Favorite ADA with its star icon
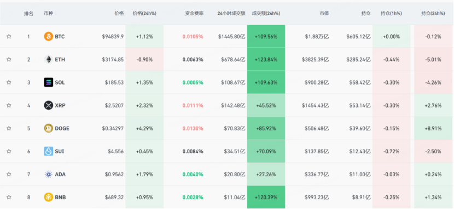This screenshot has width=454, height=209. pos(9,175)
